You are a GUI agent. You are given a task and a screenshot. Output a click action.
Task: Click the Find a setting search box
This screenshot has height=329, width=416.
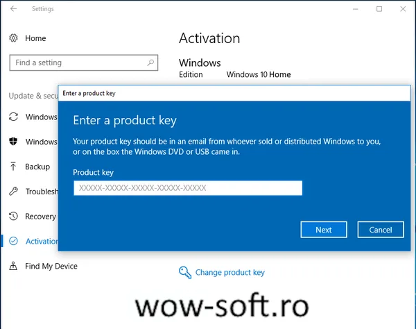[84, 62]
